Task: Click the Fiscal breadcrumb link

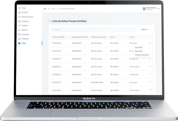Action: pyautogui.click(x=53, y=9)
